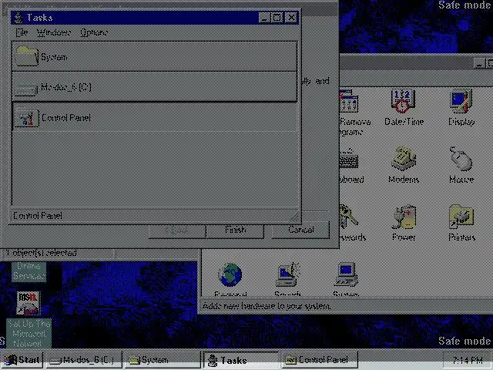493x370 pixels.
Task: Open Printers icon in Control Panel
Action: (x=461, y=217)
